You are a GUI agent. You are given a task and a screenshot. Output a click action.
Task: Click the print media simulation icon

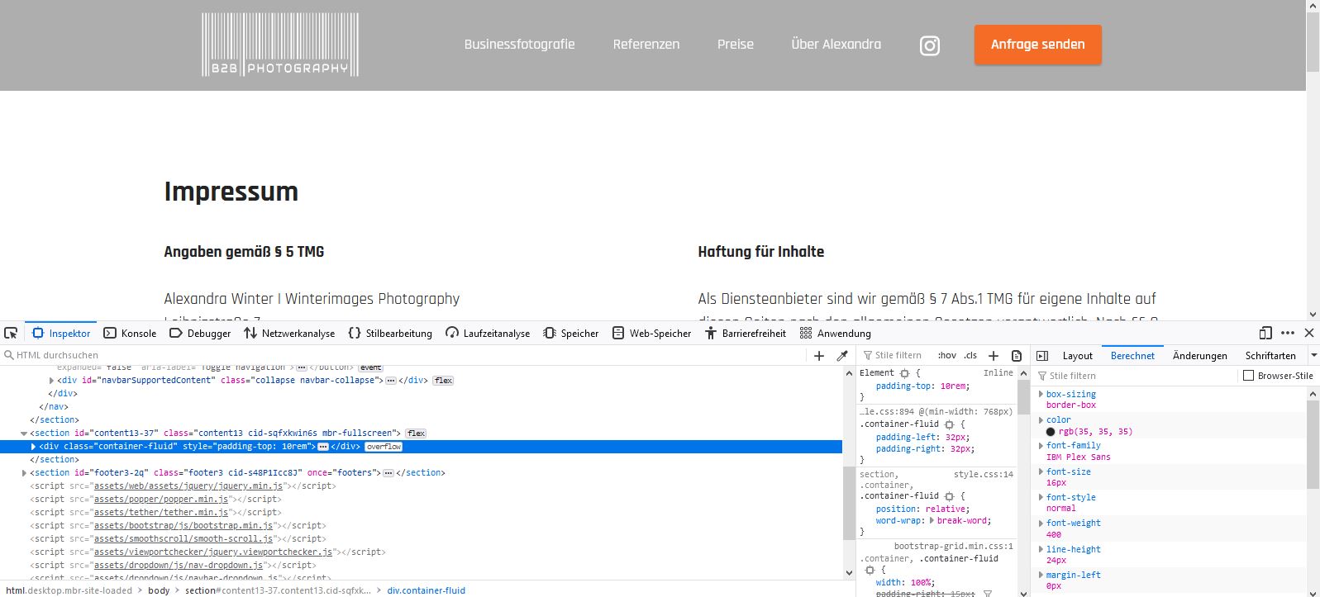click(1017, 355)
